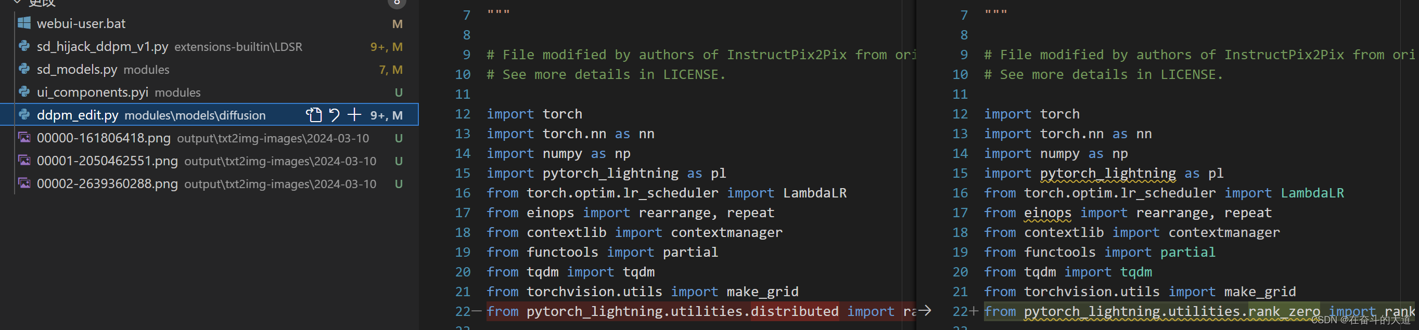Click Python icon beside sd_hijack_ddpm_v1.py
This screenshot has width=1419, height=330.
click(x=24, y=46)
